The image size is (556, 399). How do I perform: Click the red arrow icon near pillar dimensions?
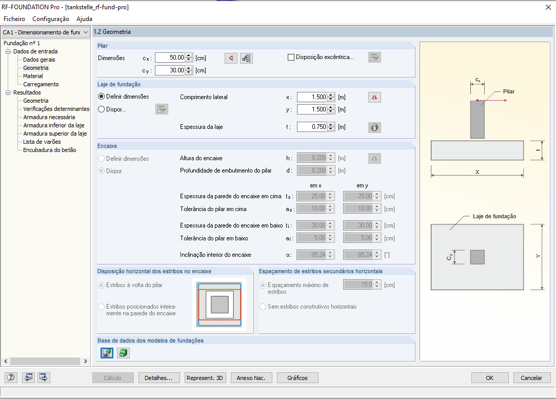coord(231,58)
